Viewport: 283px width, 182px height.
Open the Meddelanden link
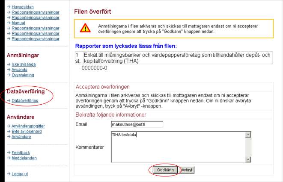coord(24,158)
